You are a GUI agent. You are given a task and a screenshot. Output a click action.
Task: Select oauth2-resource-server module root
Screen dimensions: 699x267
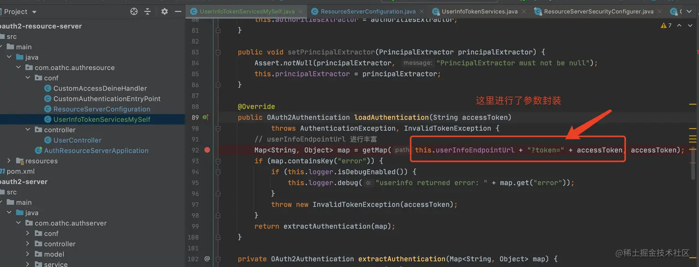pos(41,26)
